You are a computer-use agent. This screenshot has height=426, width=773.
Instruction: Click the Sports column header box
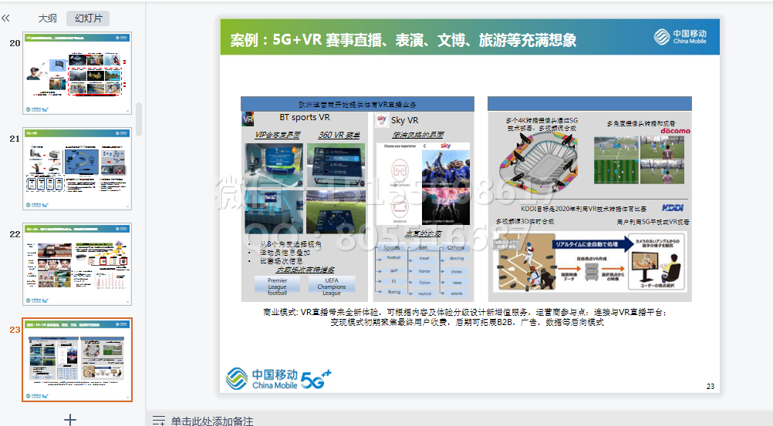(x=392, y=248)
